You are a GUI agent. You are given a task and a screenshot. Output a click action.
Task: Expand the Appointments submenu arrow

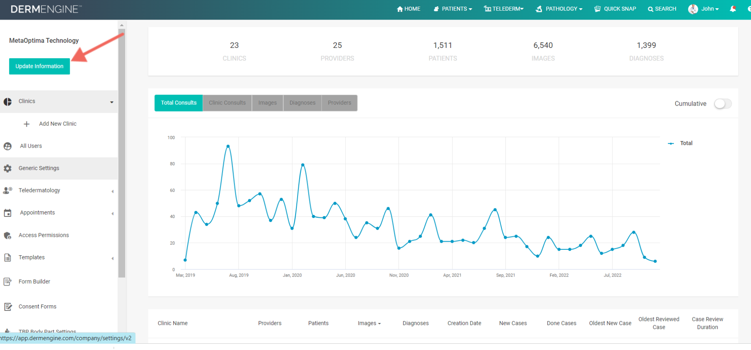(x=113, y=214)
